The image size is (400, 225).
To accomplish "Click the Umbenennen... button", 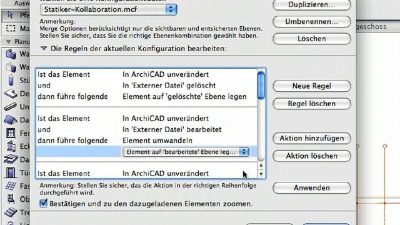I will [x=311, y=22].
